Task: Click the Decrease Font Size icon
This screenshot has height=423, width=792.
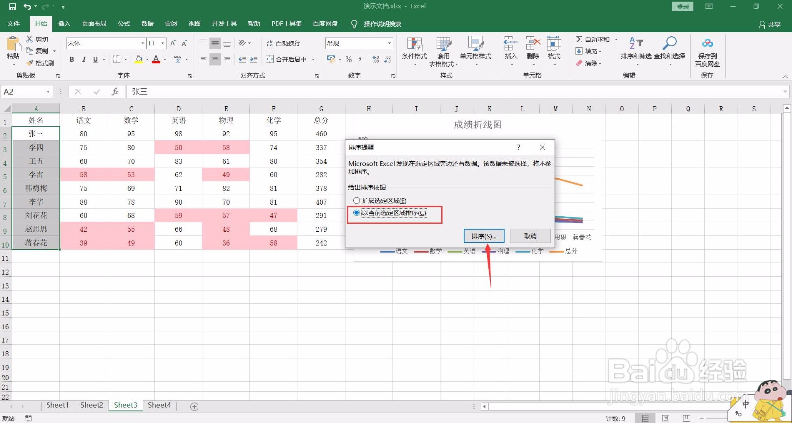Action: [x=184, y=43]
